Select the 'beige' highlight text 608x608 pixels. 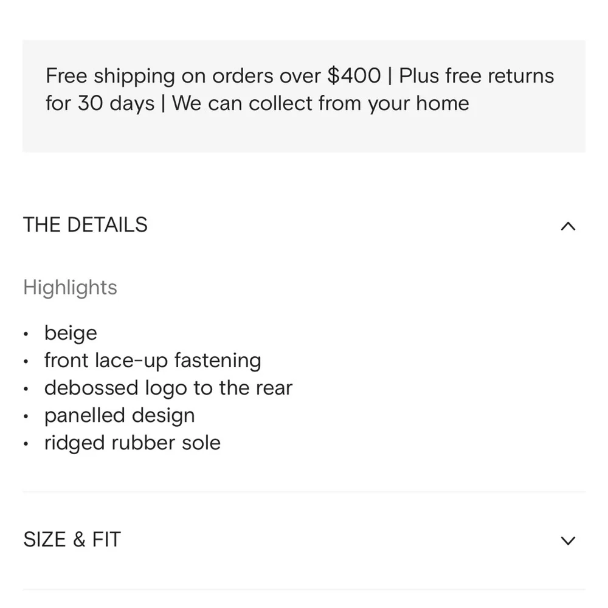71,333
